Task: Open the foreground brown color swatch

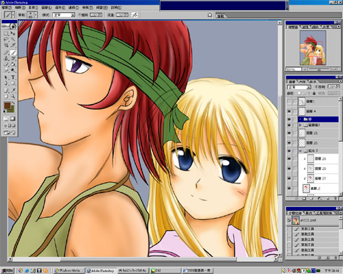Action: click(7, 105)
